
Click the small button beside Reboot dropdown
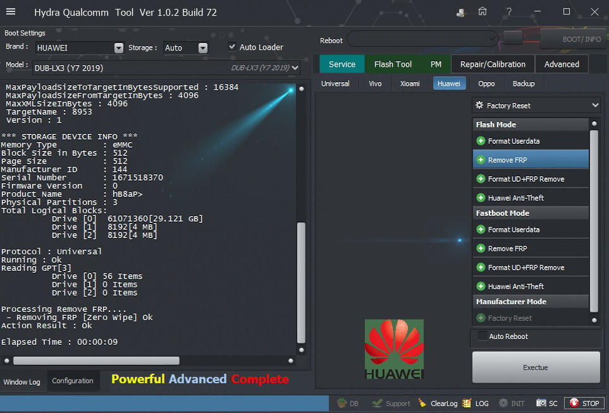(512, 39)
